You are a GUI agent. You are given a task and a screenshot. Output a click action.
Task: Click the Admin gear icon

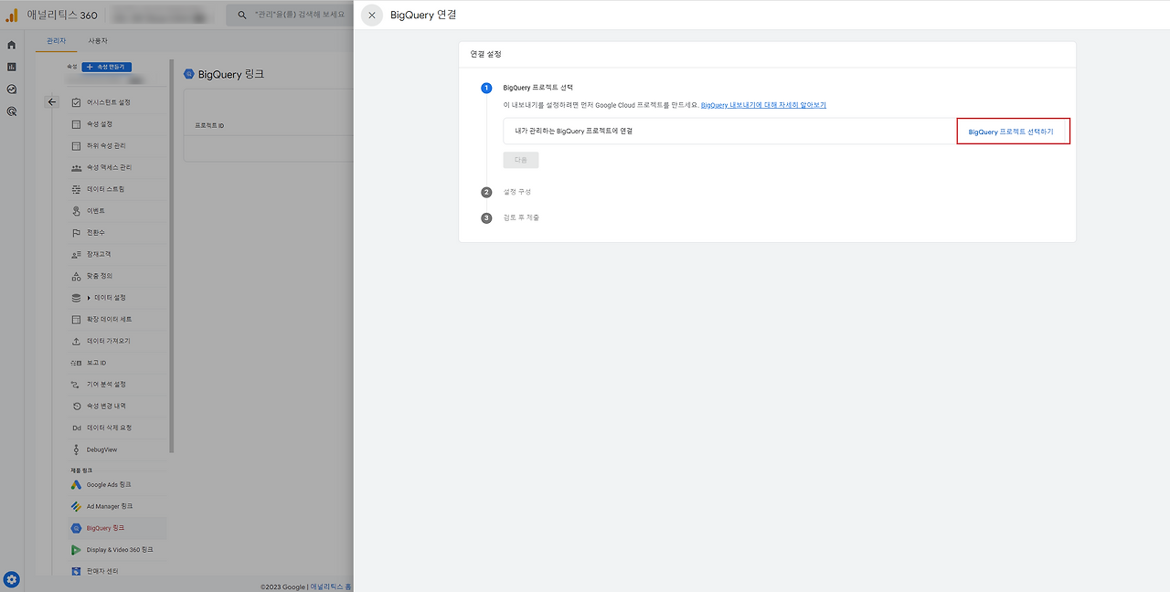12,579
